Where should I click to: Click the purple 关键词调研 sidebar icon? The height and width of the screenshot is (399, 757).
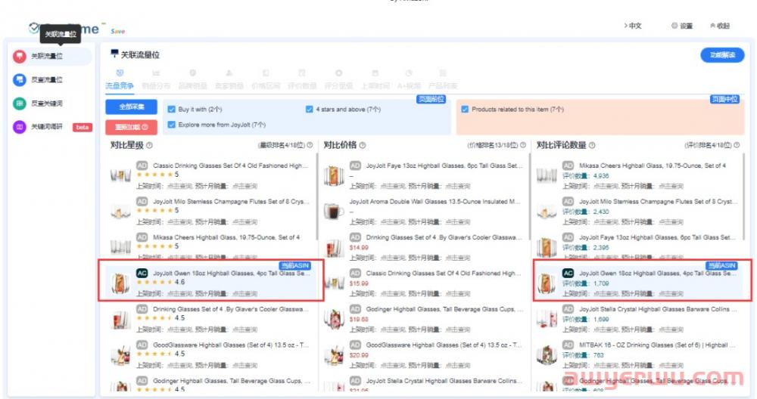[x=20, y=127]
